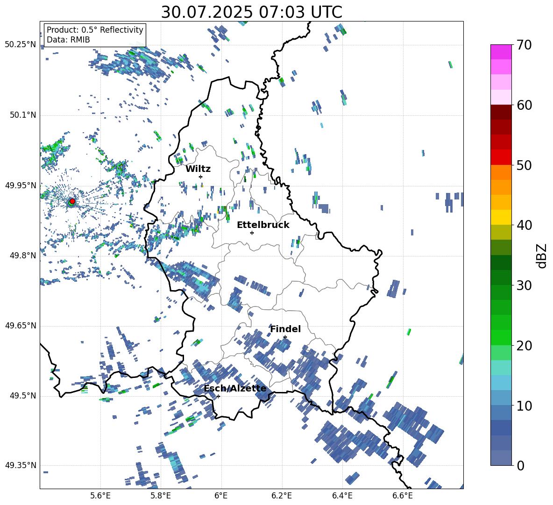Click the 5.8°E longitude label
Viewport: 553px width, 505px height.
tap(161, 496)
